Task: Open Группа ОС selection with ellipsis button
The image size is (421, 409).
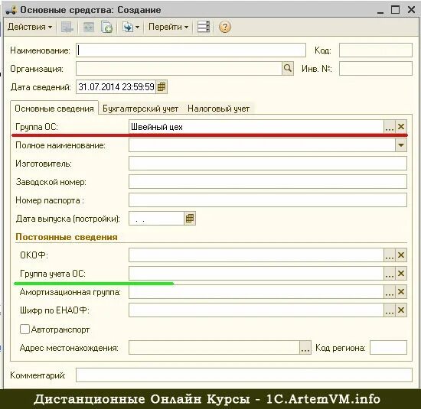Action: (x=390, y=127)
